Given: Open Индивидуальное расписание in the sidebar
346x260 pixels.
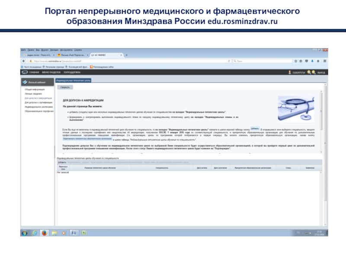Looking at the screenshot, I should [x=38, y=107].
